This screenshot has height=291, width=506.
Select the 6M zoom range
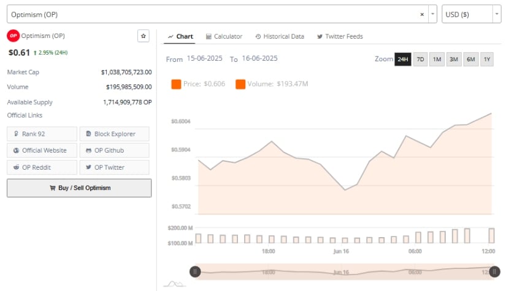click(471, 59)
